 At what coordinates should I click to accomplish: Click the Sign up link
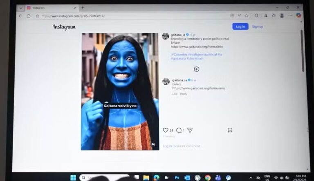pos(258,26)
